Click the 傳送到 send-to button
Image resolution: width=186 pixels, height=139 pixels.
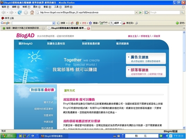point(128,23)
